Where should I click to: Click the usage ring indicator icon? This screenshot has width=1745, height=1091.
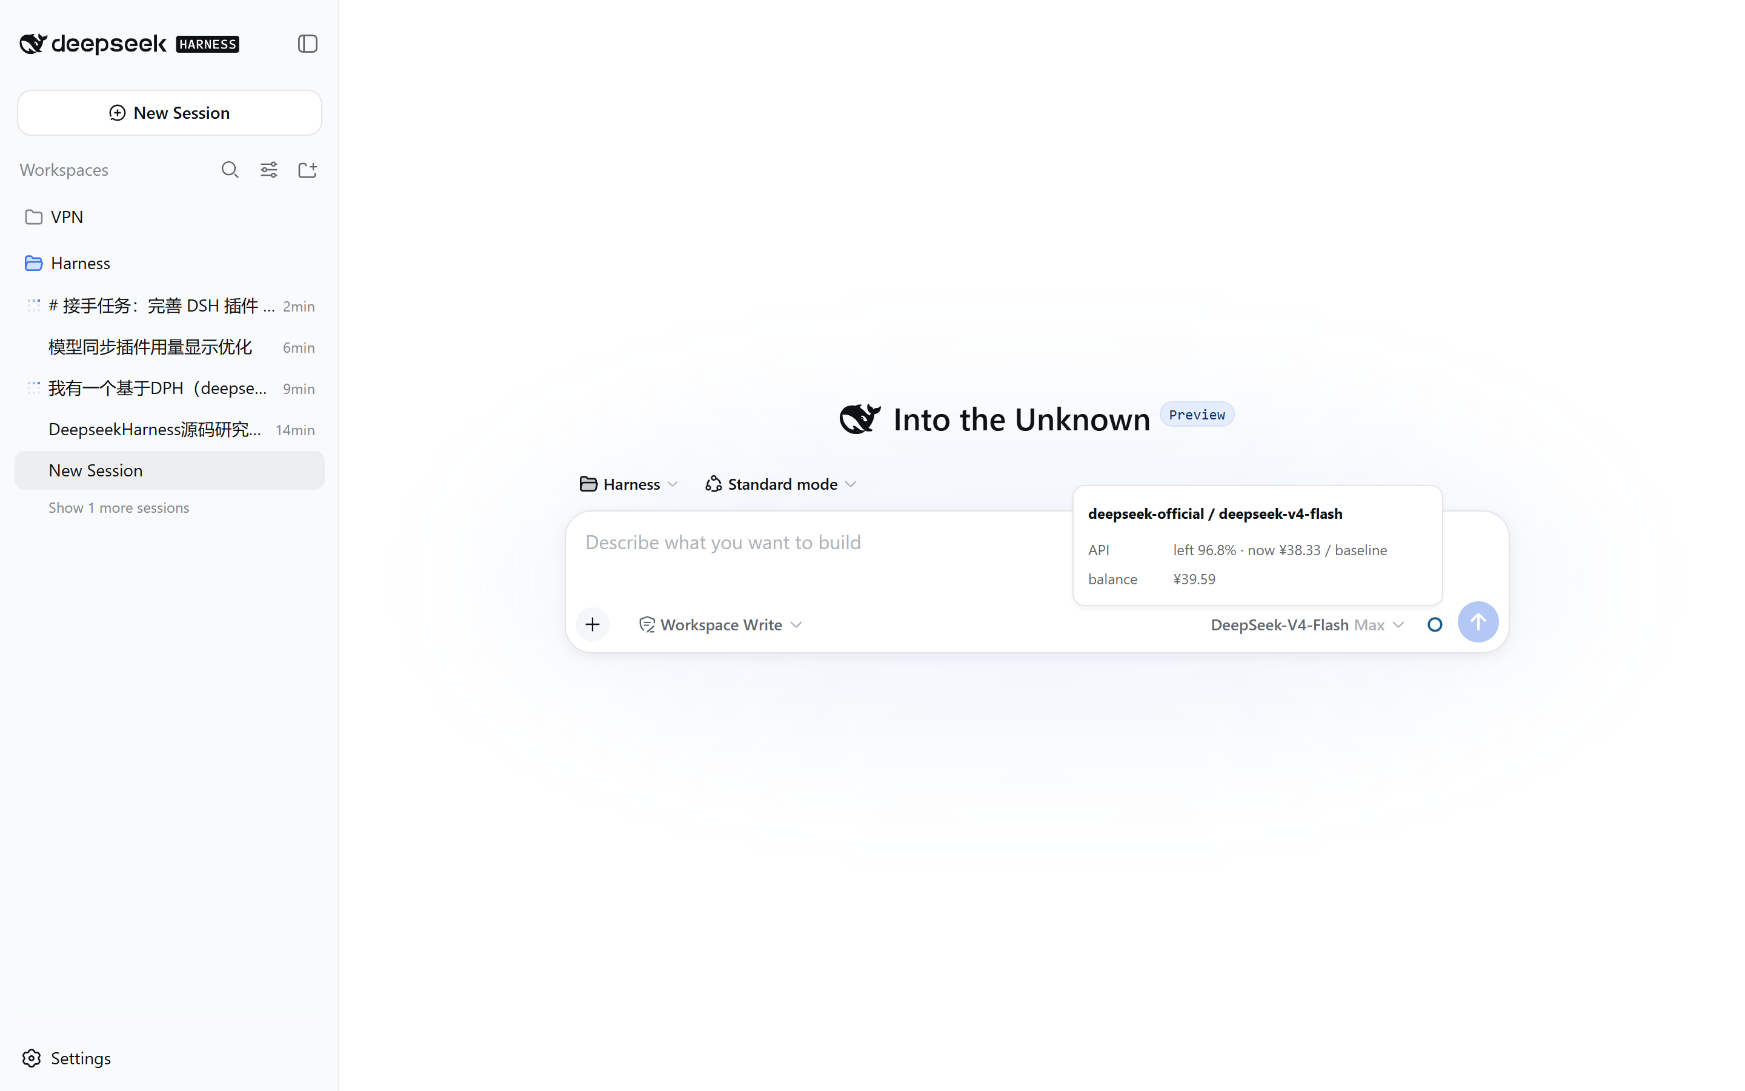(x=1435, y=625)
